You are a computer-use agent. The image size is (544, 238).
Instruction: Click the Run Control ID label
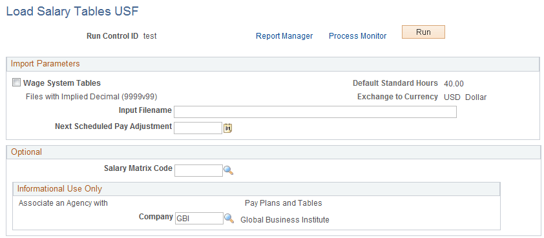click(112, 35)
